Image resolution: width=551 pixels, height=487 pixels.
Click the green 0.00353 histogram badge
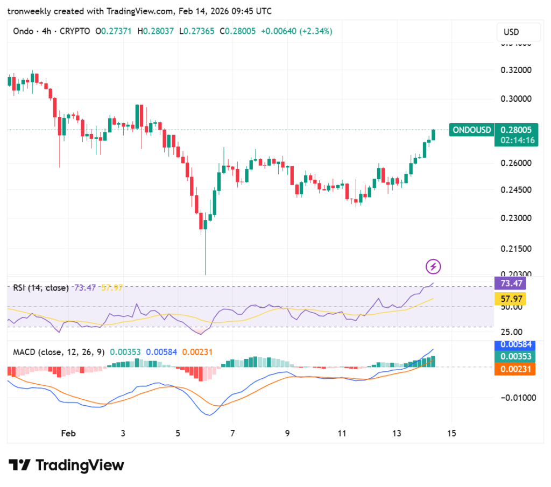[x=515, y=356]
